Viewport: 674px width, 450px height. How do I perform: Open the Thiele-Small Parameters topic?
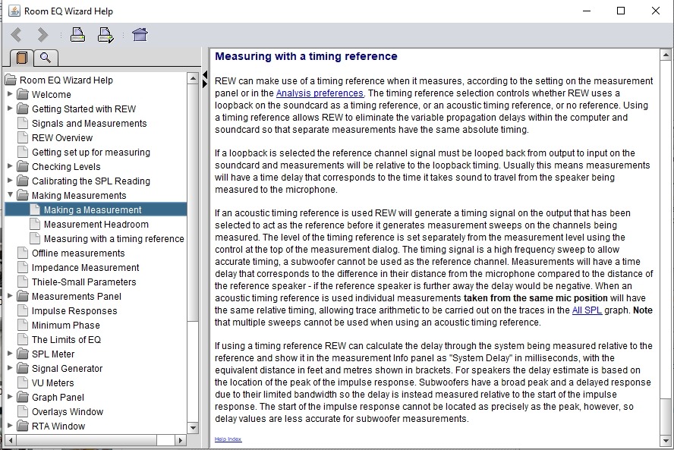[83, 282]
